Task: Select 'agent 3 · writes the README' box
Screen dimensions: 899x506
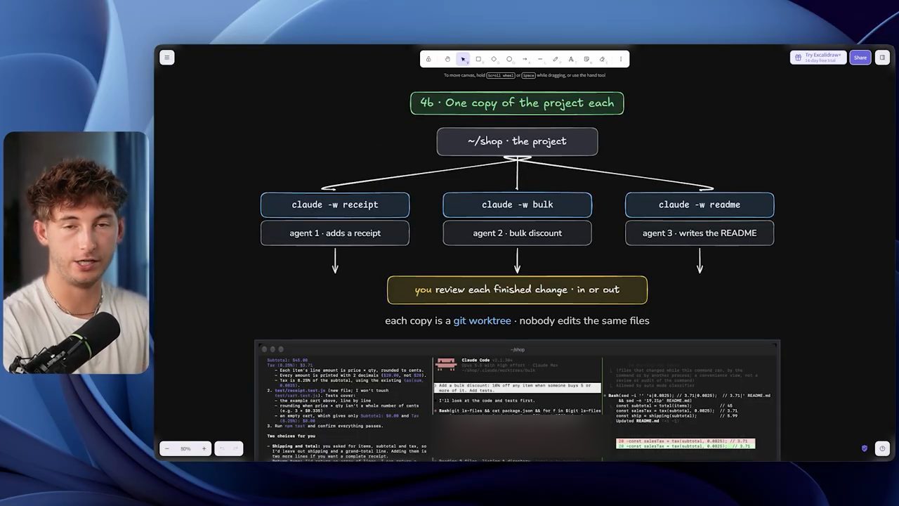Action: [700, 233]
